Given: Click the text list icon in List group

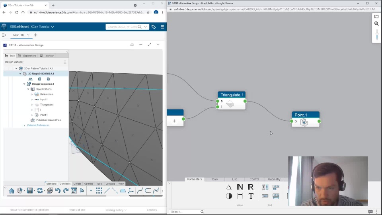Looking at the screenshot, I should tap(265, 187).
